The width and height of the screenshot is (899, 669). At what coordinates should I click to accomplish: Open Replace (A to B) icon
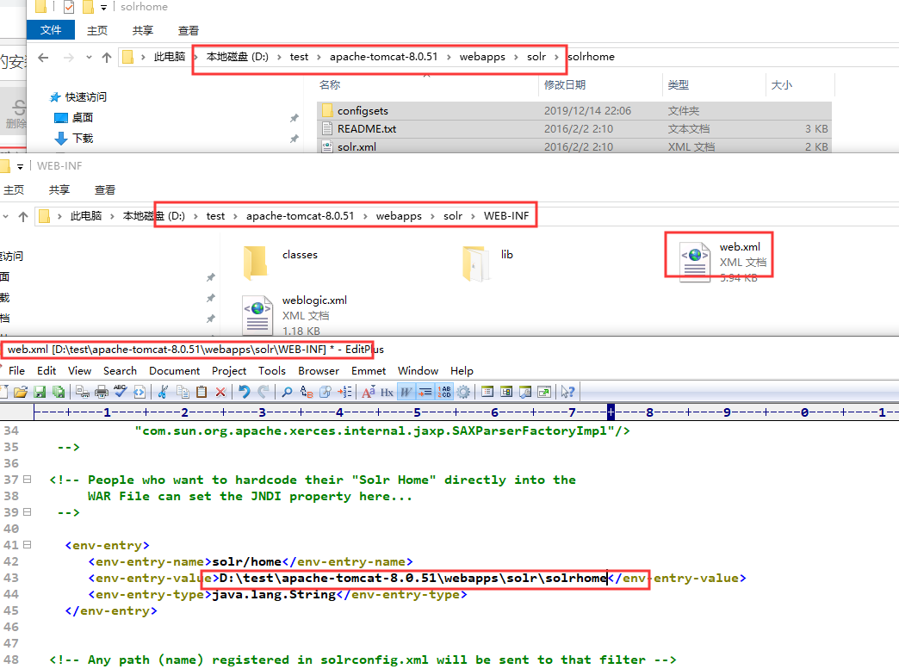[307, 392]
